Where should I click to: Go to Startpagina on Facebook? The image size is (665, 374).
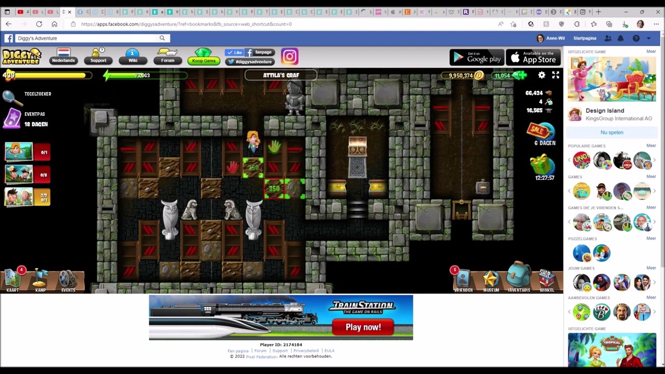click(x=584, y=38)
